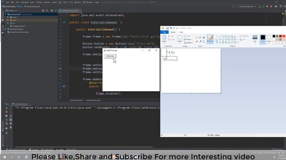This screenshot has width=286, height=160.
Task: Open the Brushes dropdown arrow in Paint
Action: [210, 43]
